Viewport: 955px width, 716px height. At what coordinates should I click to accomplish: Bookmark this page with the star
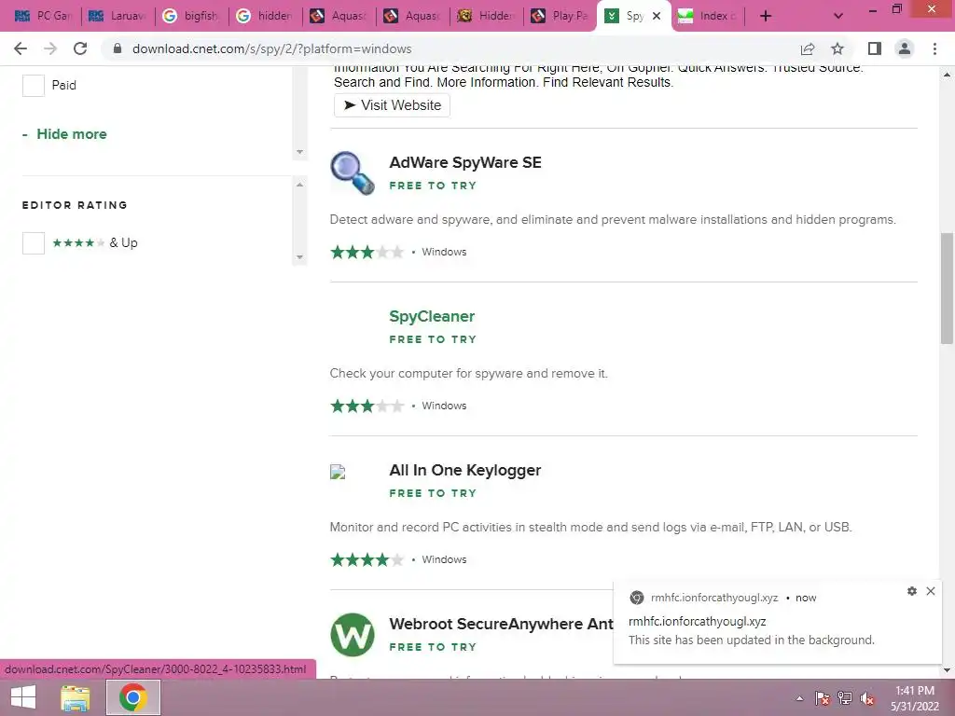pos(837,48)
